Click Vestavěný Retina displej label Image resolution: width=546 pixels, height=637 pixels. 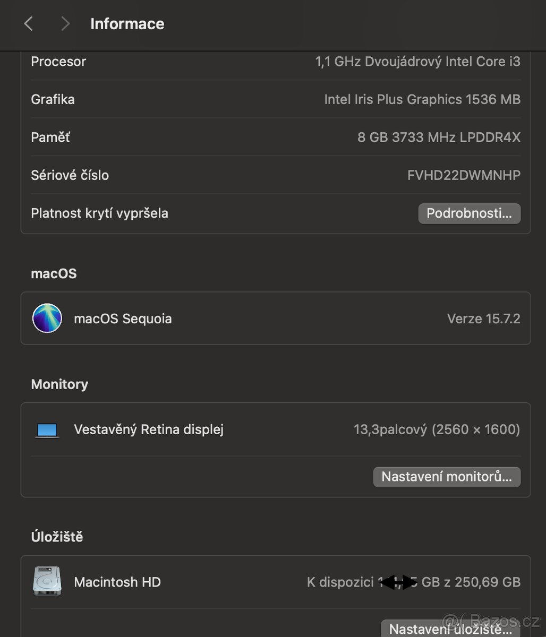(148, 429)
